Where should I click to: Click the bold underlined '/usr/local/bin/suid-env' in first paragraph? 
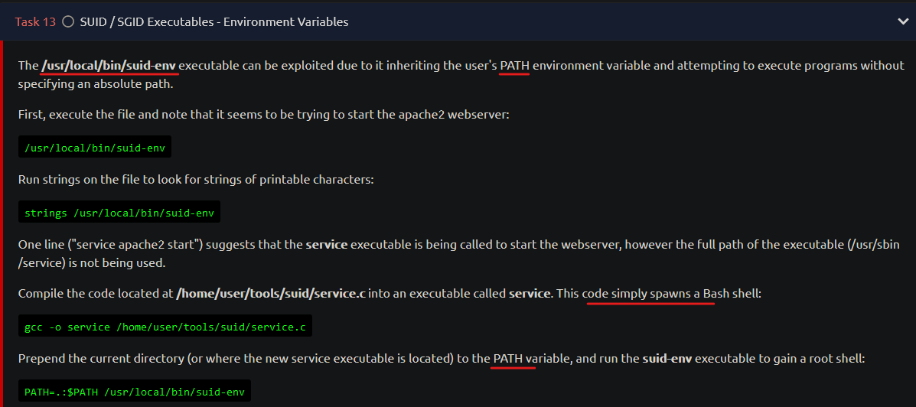pos(109,65)
